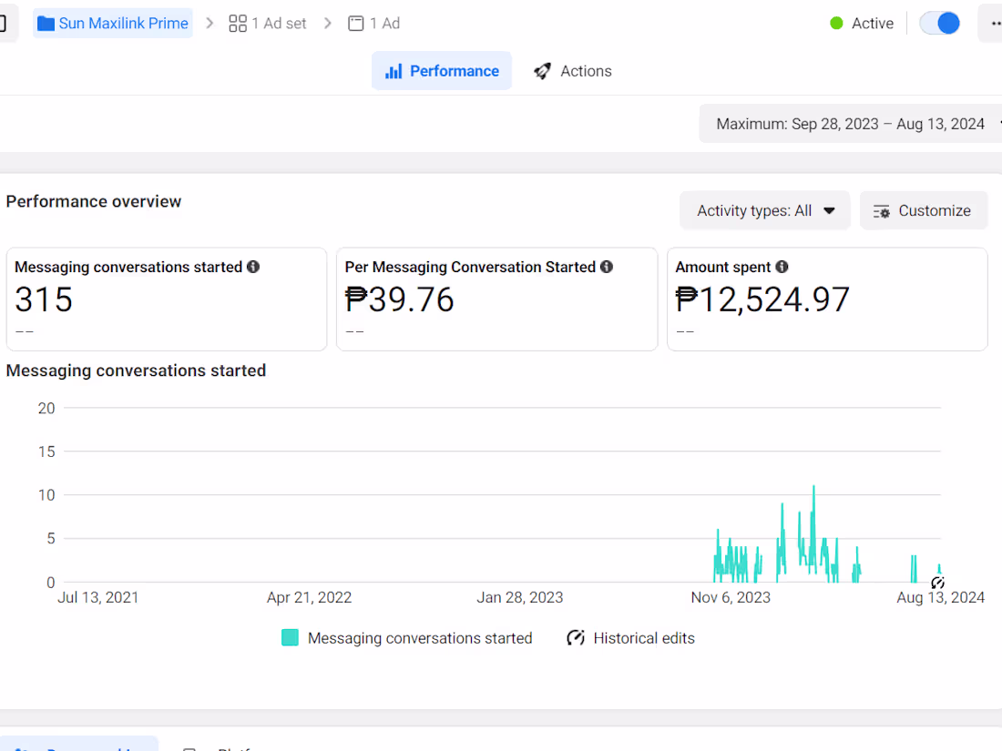Image resolution: width=1002 pixels, height=751 pixels.
Task: Click the grid icon beside 1 Ad set
Action: [x=238, y=24]
